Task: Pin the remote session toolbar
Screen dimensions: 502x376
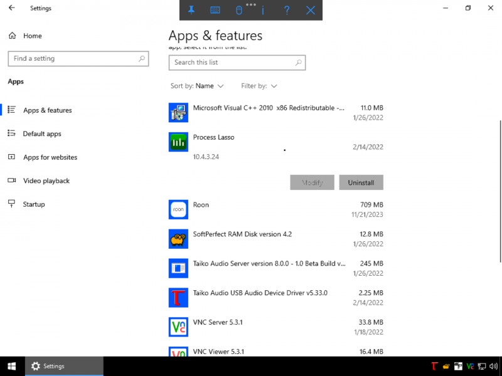Action: (191, 10)
